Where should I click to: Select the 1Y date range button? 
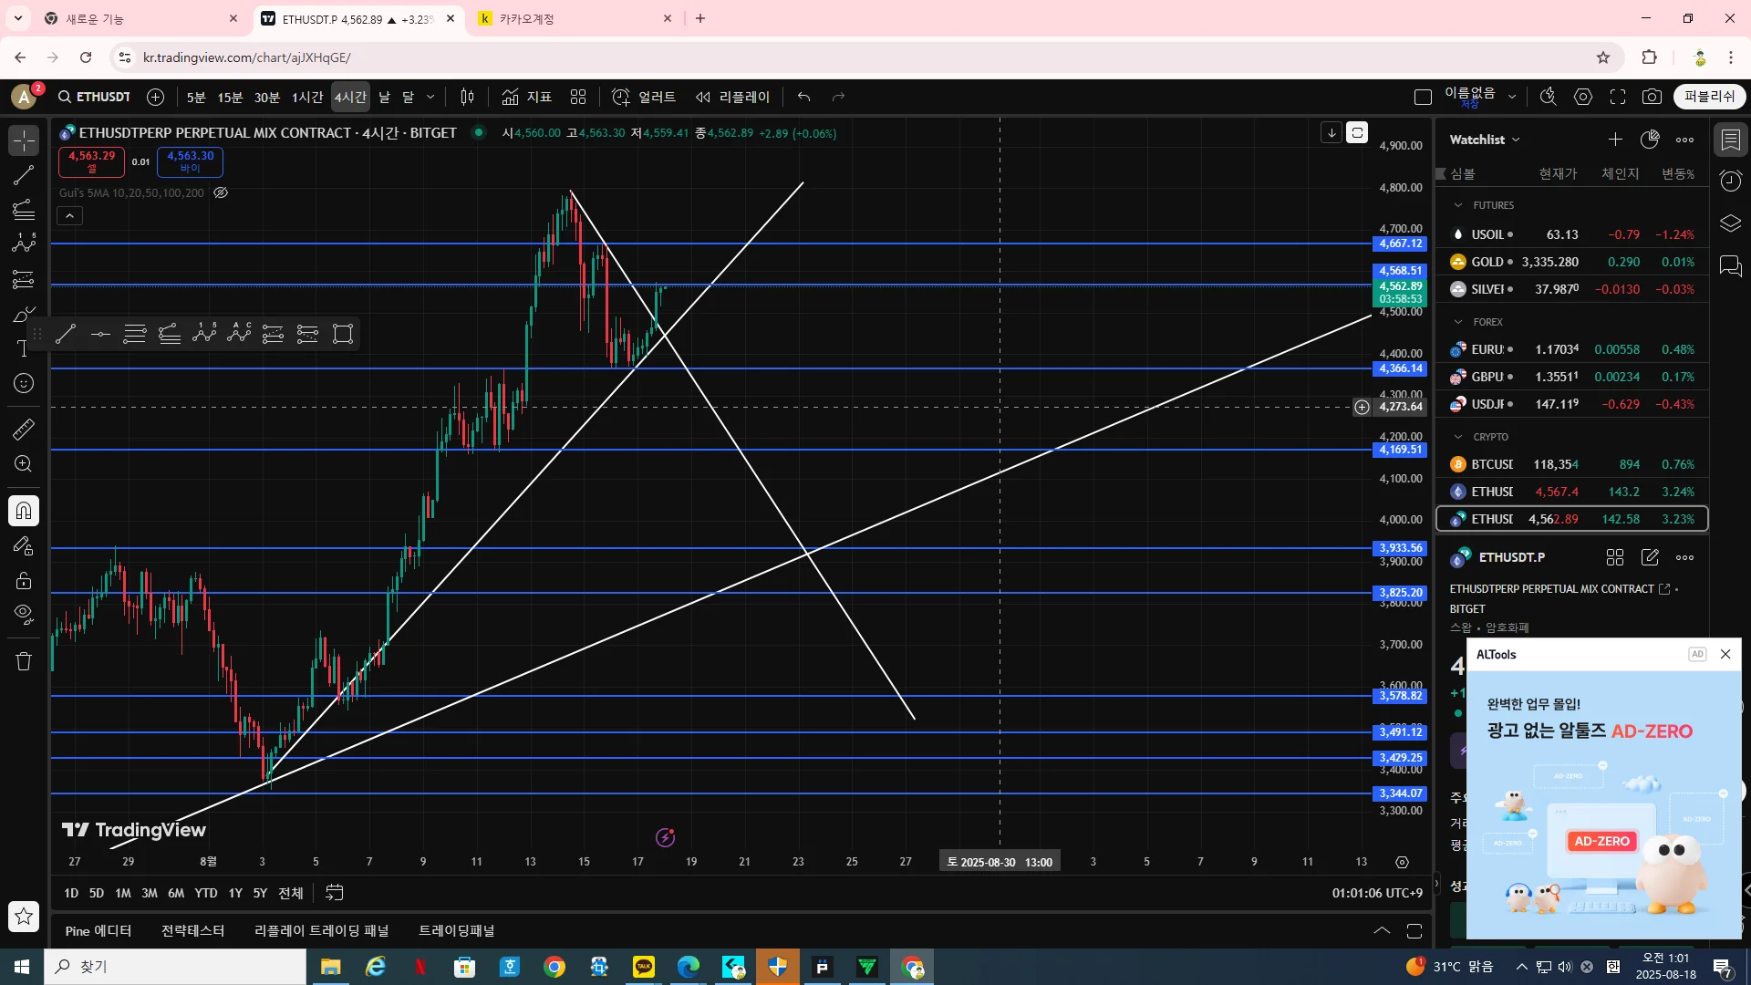click(235, 893)
